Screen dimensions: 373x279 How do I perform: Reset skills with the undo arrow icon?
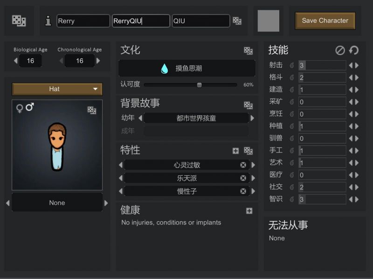[353, 50]
